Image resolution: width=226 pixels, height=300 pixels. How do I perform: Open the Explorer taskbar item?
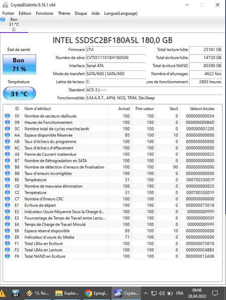(x=67, y=293)
